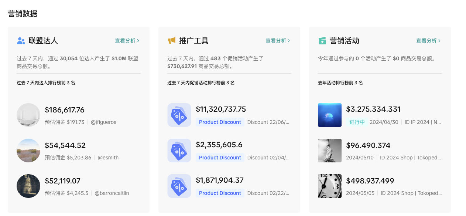The height and width of the screenshot is (216, 466).
Task: Click the 营销活动 star ticket icon
Action: [x=322, y=41]
